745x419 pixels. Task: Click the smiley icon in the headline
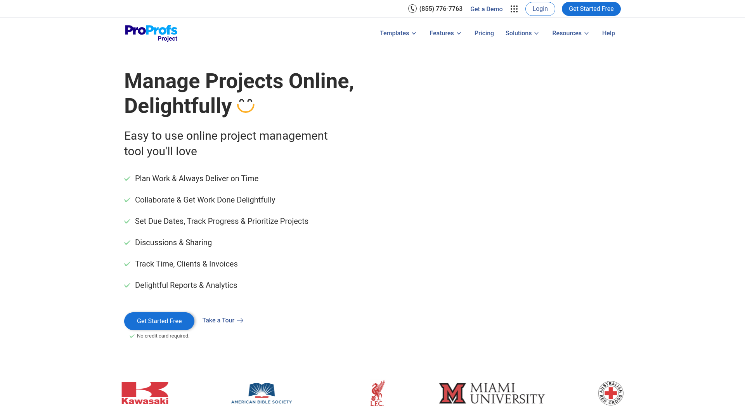246,105
